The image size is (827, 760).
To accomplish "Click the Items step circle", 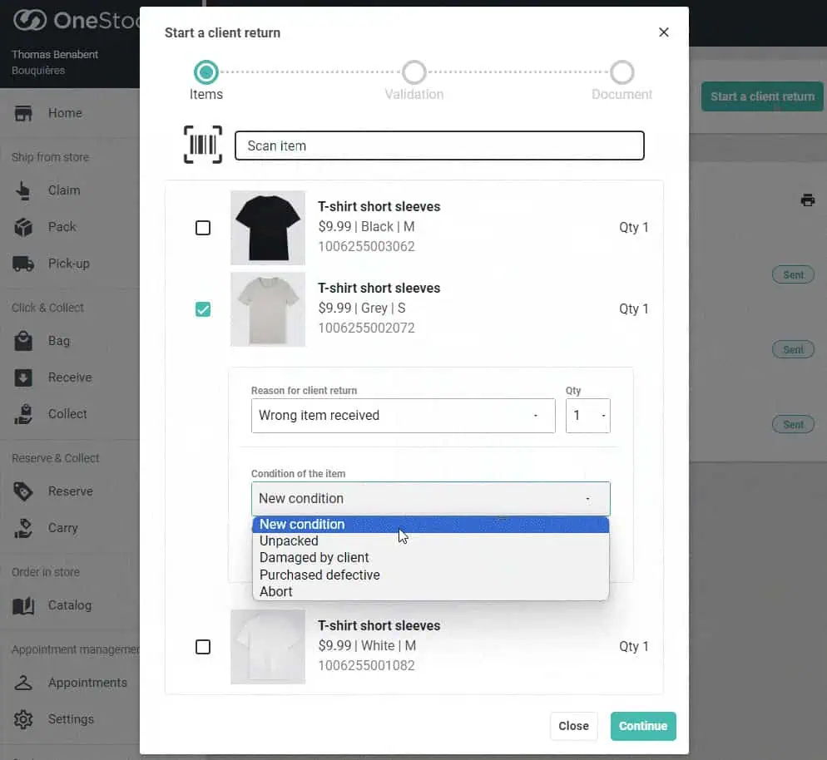I will tap(206, 72).
